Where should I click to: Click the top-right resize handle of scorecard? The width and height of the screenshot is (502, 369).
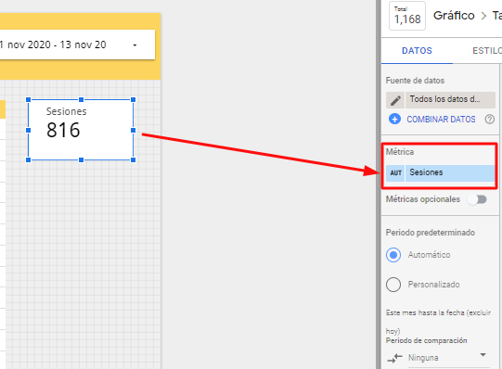134,100
